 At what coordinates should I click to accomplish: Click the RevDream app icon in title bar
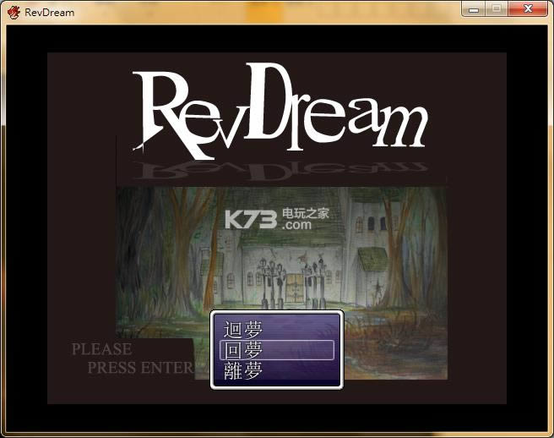click(14, 13)
